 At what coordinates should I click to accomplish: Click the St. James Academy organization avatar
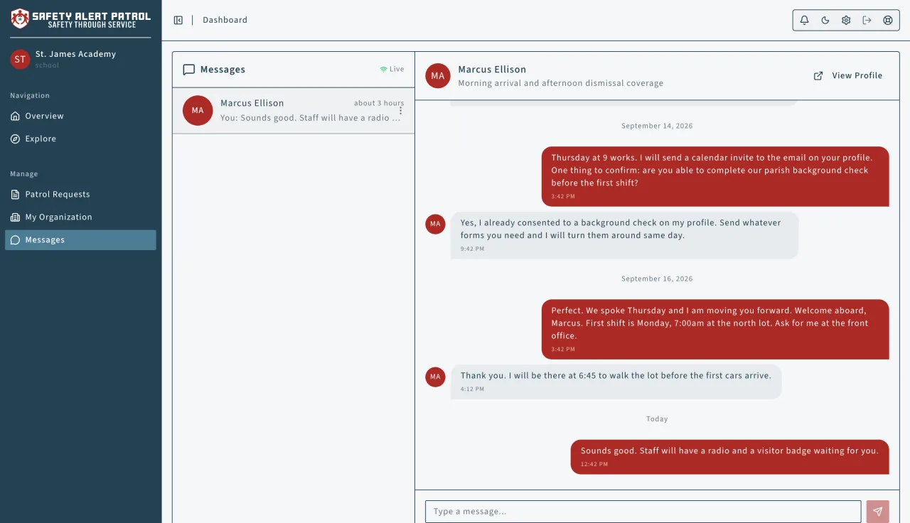coord(20,59)
